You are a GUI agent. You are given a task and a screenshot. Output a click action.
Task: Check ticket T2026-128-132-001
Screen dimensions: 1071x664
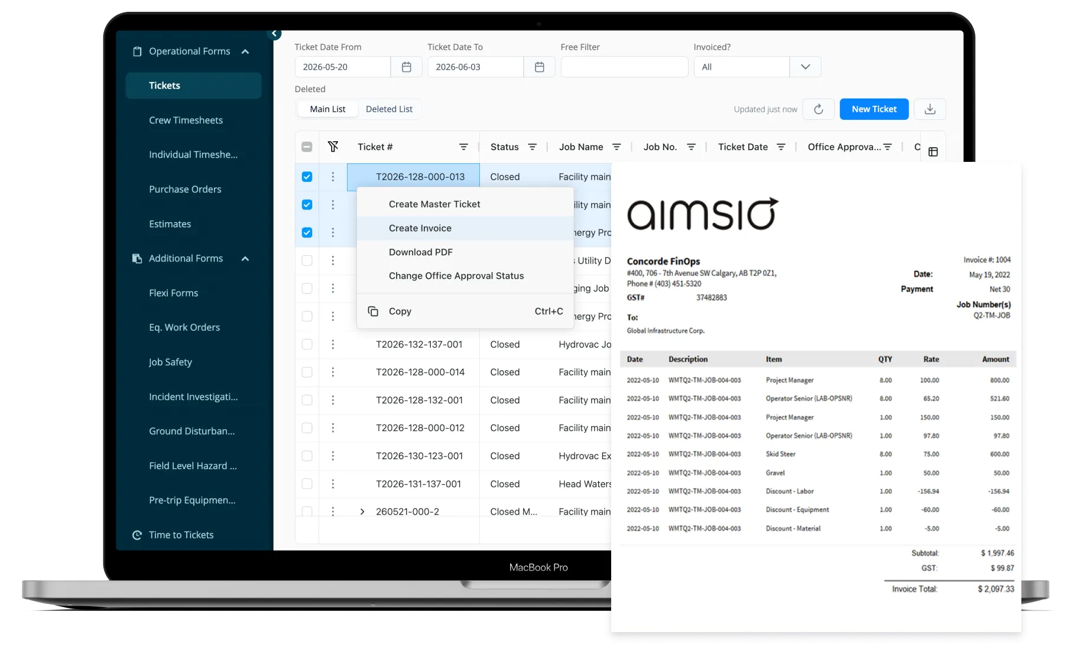307,400
